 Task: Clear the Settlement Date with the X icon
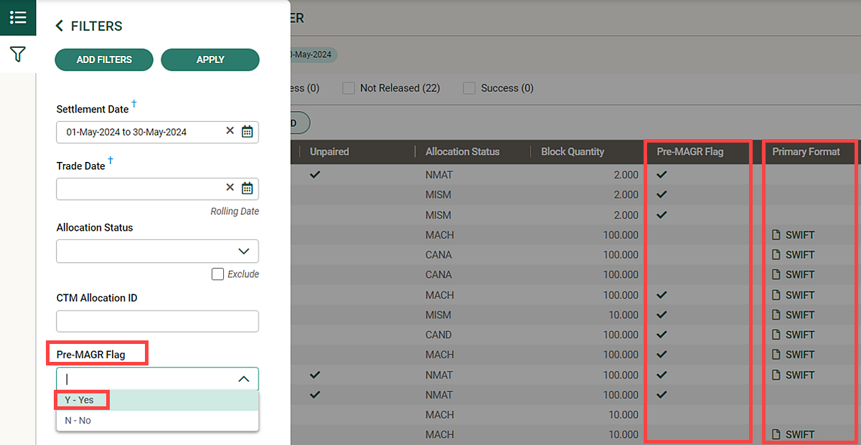[230, 132]
